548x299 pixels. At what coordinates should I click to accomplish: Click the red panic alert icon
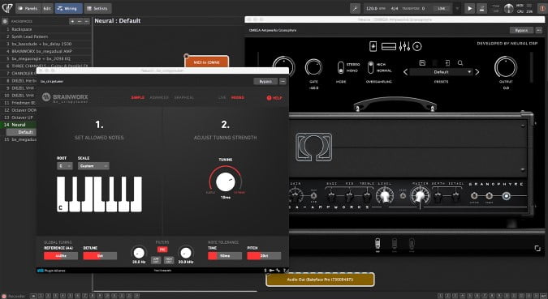[x=542, y=8]
